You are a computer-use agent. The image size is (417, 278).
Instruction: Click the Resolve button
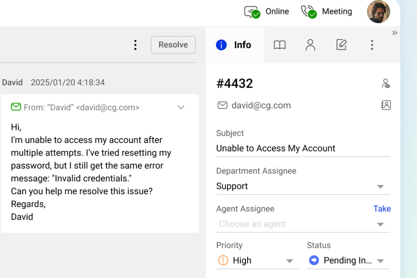point(173,45)
